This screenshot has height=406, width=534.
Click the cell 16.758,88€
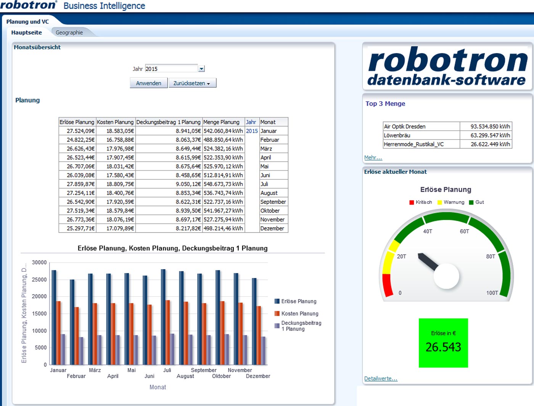click(115, 140)
